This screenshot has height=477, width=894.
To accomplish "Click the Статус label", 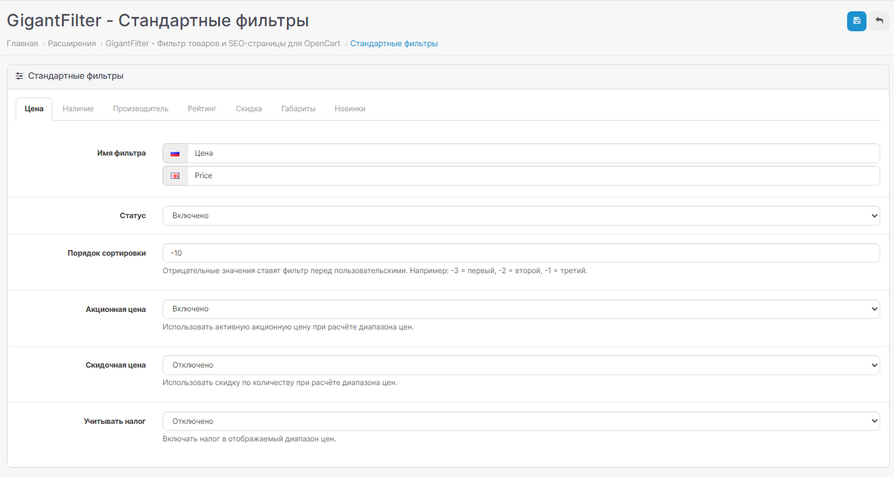I will click(133, 216).
